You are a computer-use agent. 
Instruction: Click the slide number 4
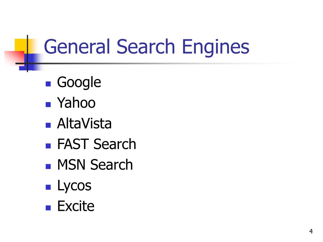point(311,231)
